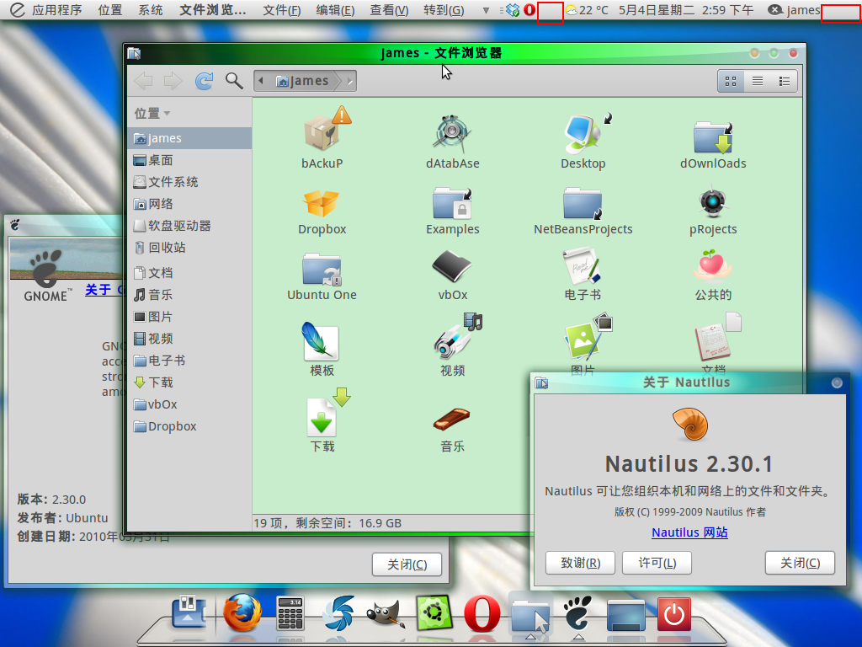Select 电子书 in the sidebar

[189, 361]
